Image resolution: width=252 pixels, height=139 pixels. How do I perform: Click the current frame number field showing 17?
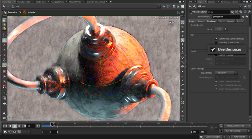point(31,126)
